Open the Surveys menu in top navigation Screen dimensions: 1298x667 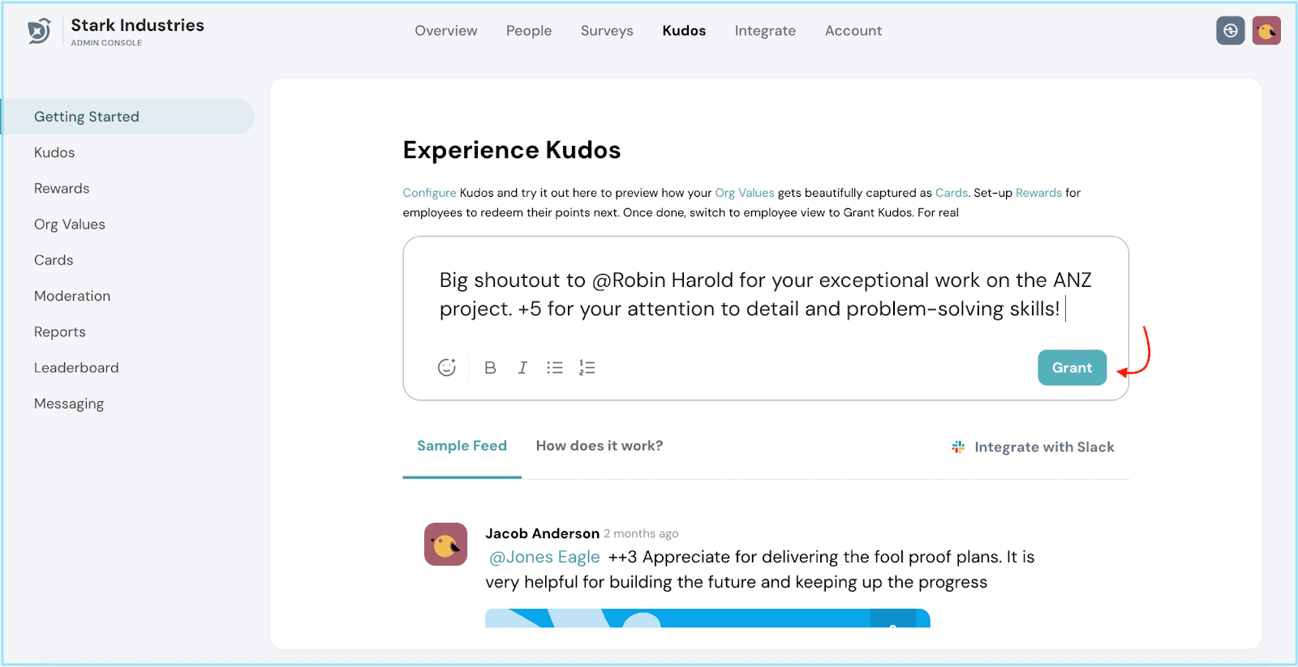(x=606, y=31)
